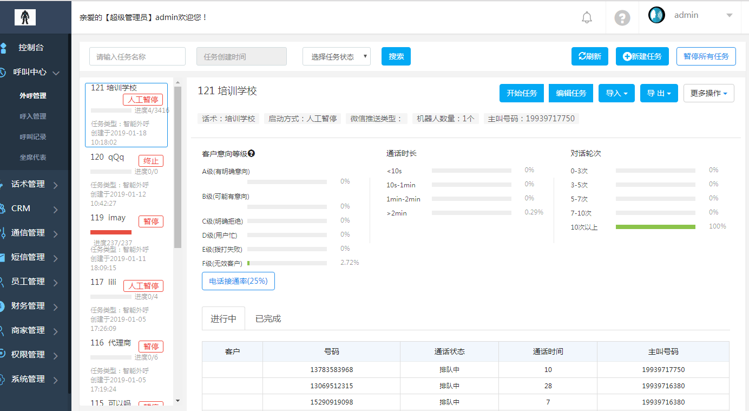Click the 刷新 refresh button
This screenshot has width=749, height=411.
point(589,56)
